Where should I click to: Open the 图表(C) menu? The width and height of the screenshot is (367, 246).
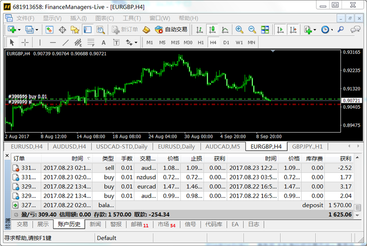(x=104, y=18)
